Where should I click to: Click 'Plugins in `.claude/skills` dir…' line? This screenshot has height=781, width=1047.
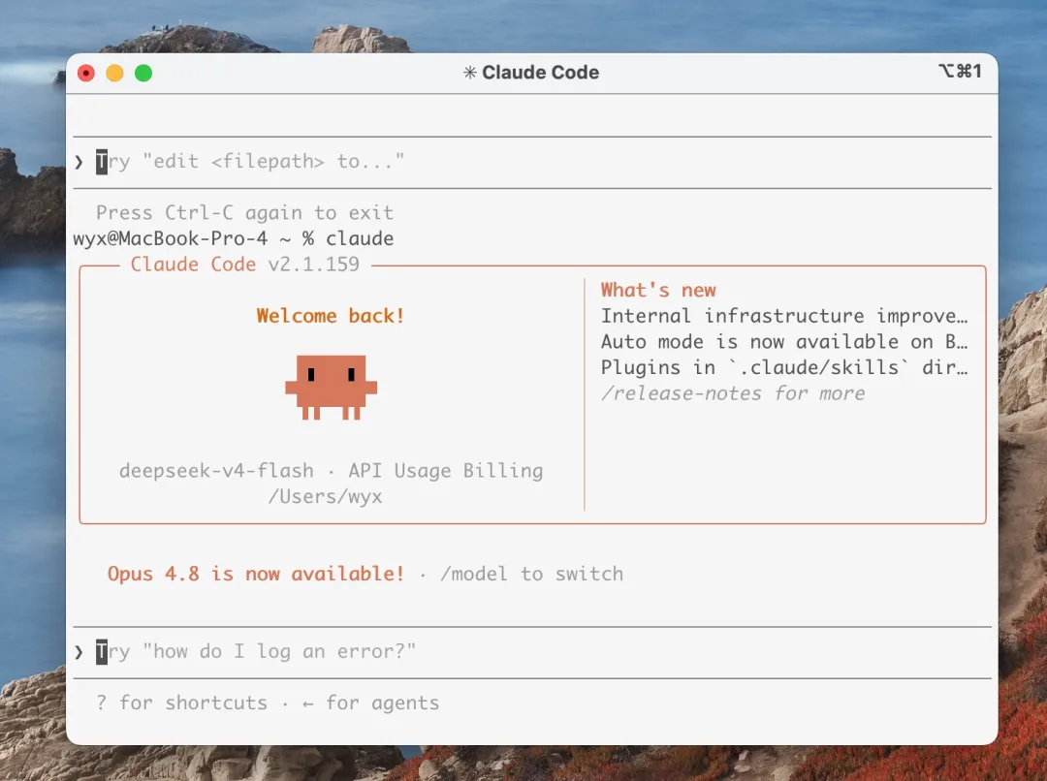(x=784, y=368)
